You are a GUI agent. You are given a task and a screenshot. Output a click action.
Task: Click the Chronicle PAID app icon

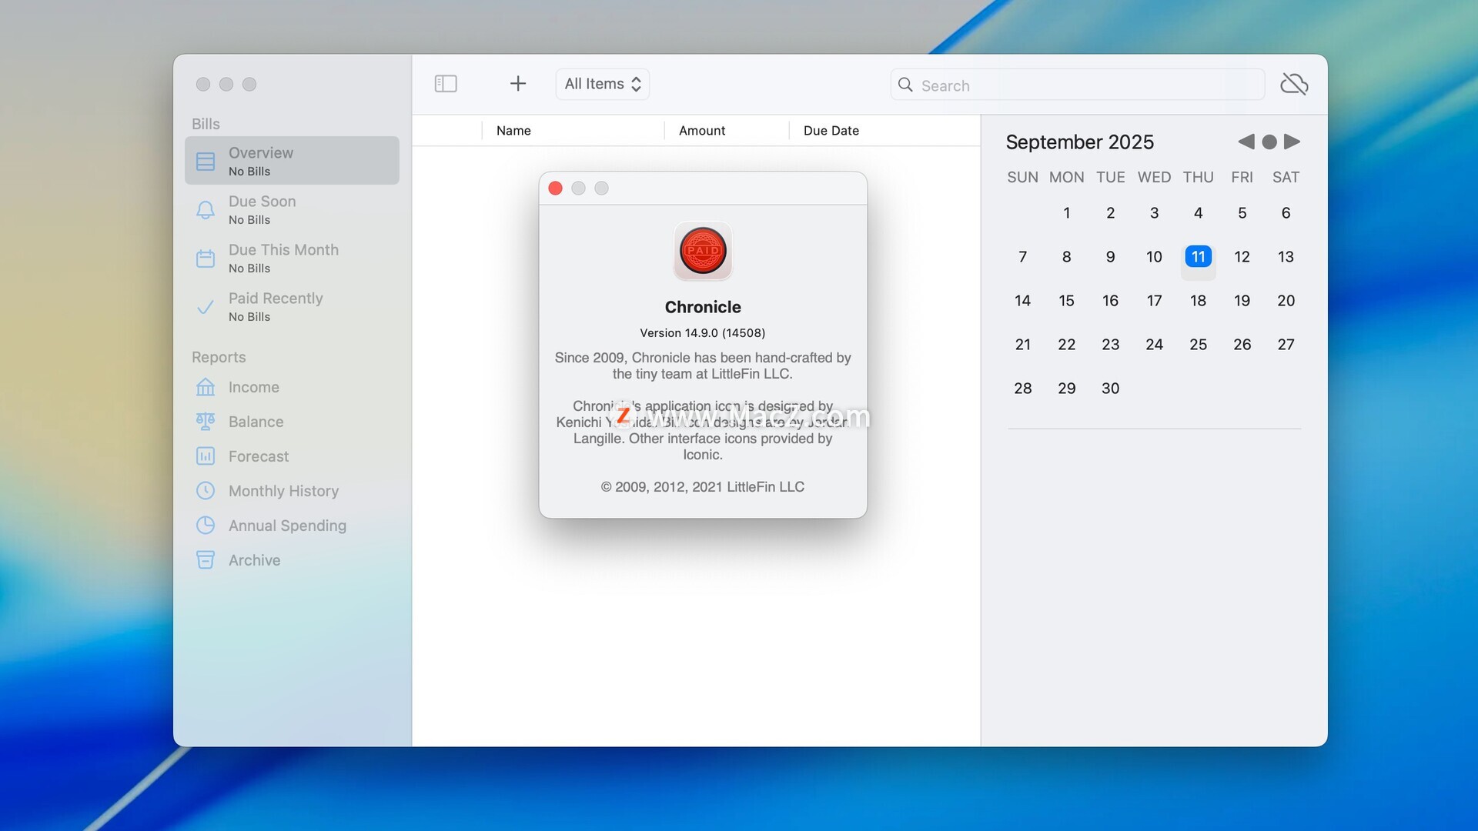tap(703, 251)
